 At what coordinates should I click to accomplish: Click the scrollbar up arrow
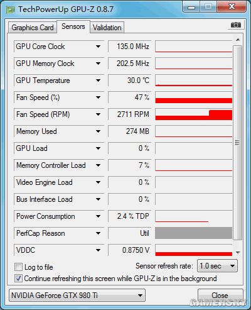point(238,40)
